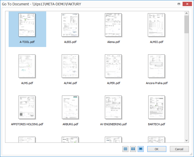Switch to list view mode
The height and width of the screenshot is (157, 194).
click(x=125, y=149)
